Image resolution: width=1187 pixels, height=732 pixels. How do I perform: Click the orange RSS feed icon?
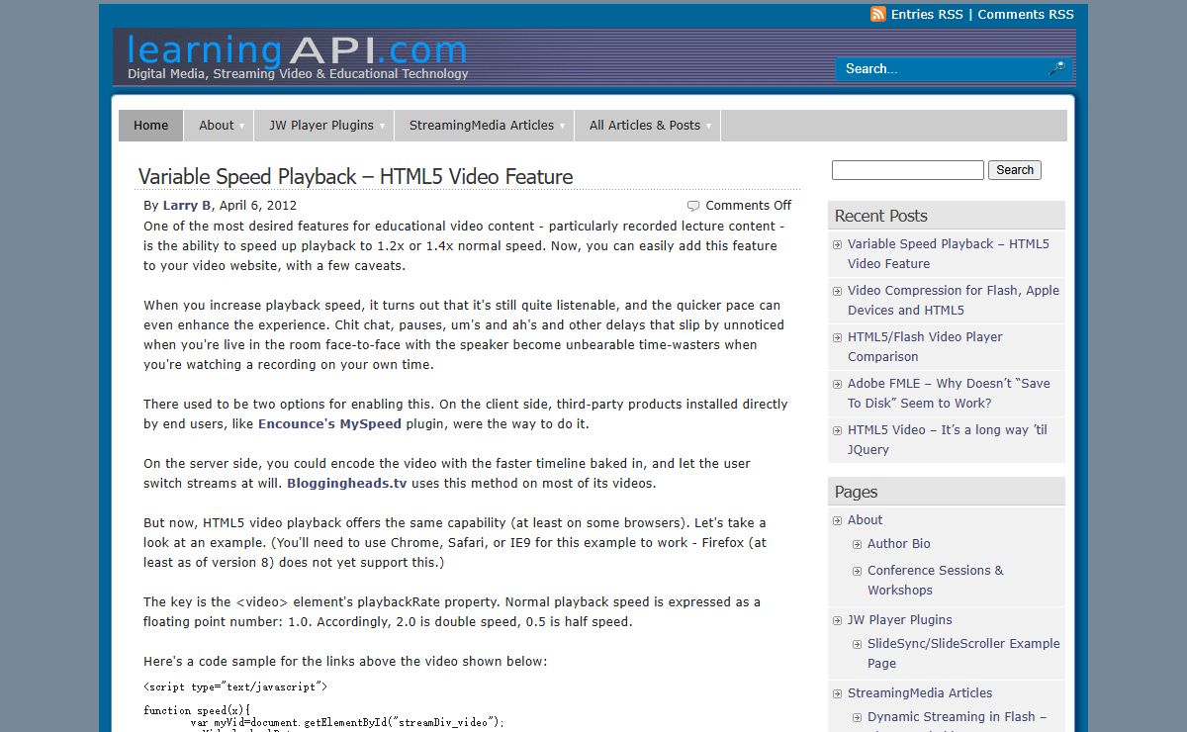click(x=877, y=14)
